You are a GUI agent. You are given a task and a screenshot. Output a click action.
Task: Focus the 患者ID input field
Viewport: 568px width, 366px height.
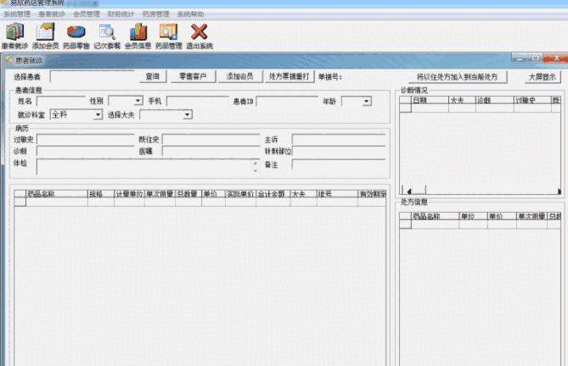287,101
